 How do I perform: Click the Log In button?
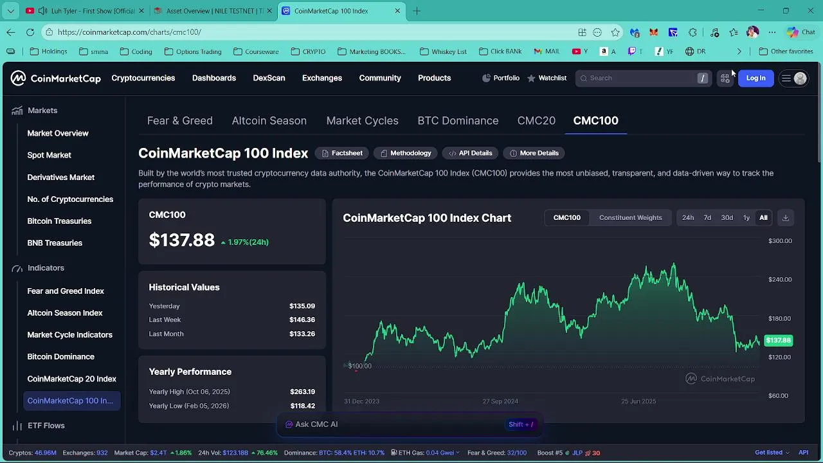755,78
